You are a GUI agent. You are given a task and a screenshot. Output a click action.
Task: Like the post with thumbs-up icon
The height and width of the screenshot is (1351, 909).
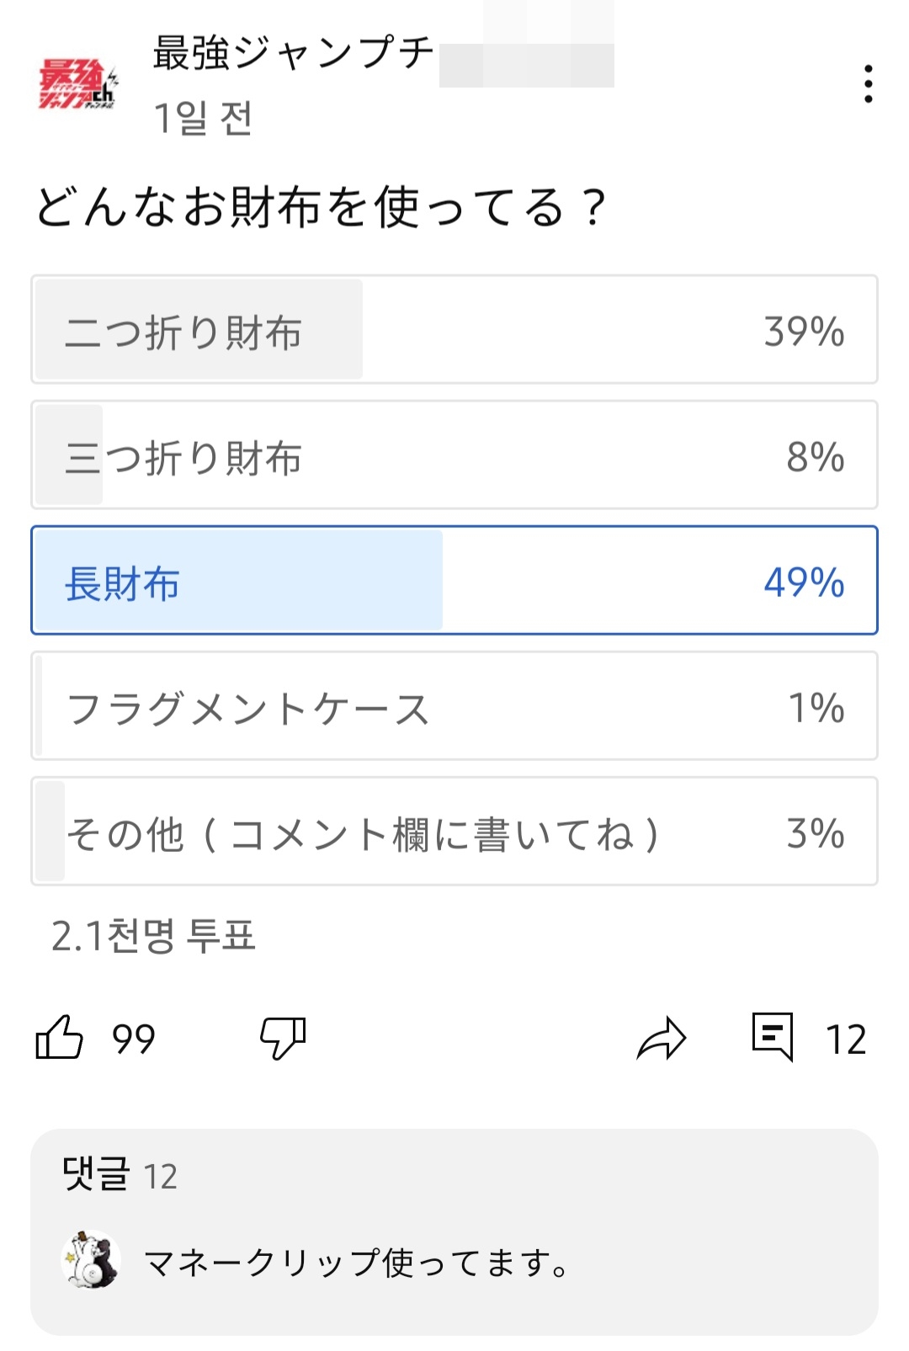[60, 1037]
